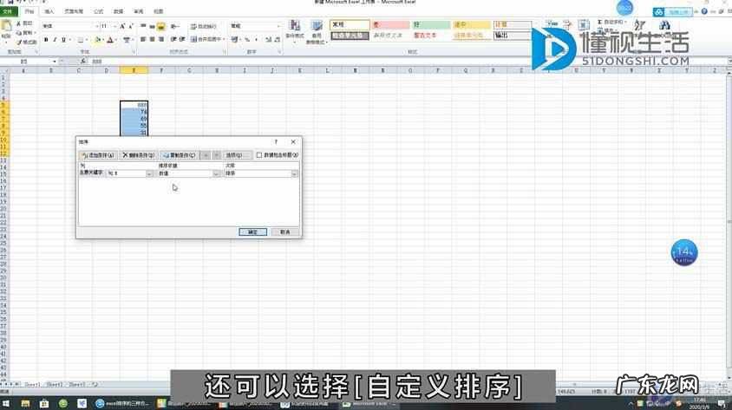Viewport: 732px width, 410px height.
Task: Click the decrease indent icon
Action: pos(173,40)
